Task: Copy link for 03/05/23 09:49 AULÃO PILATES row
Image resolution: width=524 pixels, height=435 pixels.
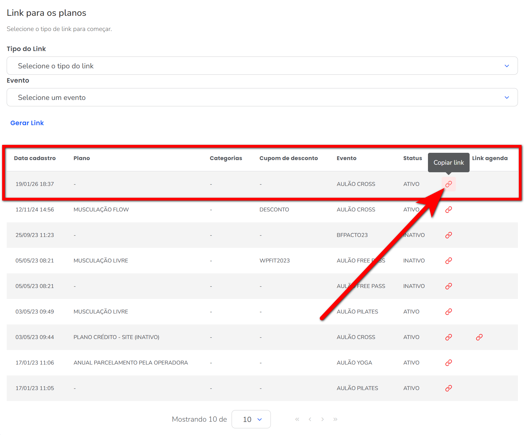Action: 449,312
